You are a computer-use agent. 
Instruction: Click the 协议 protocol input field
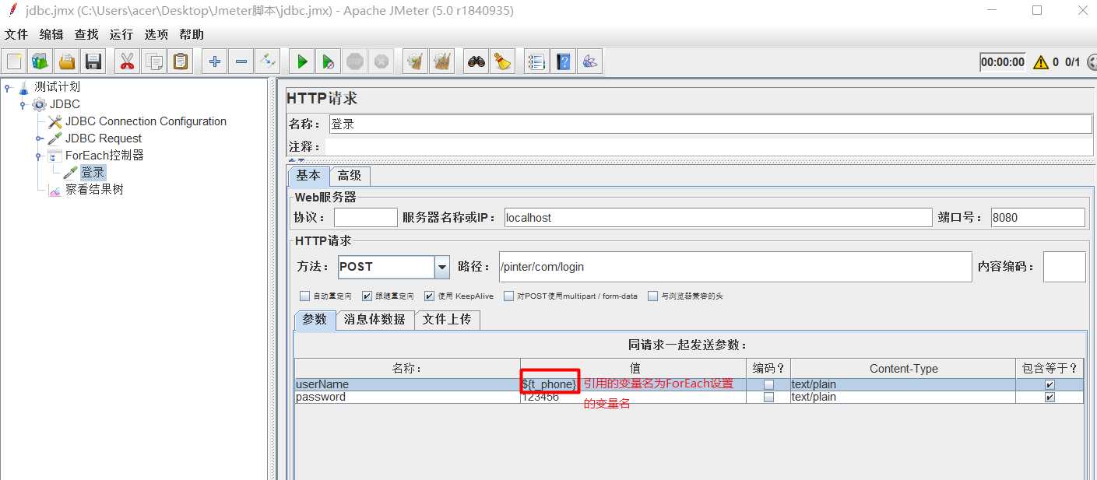[365, 218]
